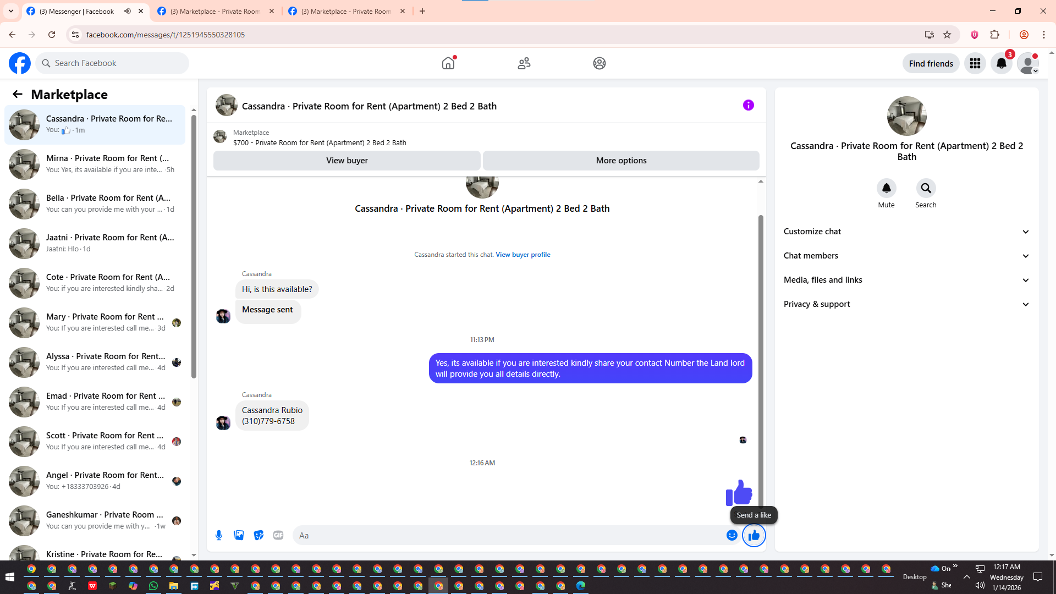Search in conversation using magnifier icon
Screen dimensions: 1056x594
pyautogui.click(x=926, y=189)
